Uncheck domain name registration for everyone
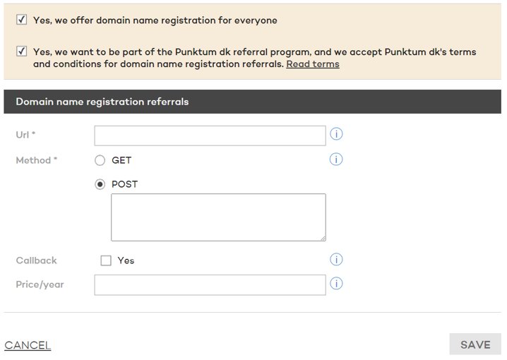507x360 pixels. click(22, 20)
